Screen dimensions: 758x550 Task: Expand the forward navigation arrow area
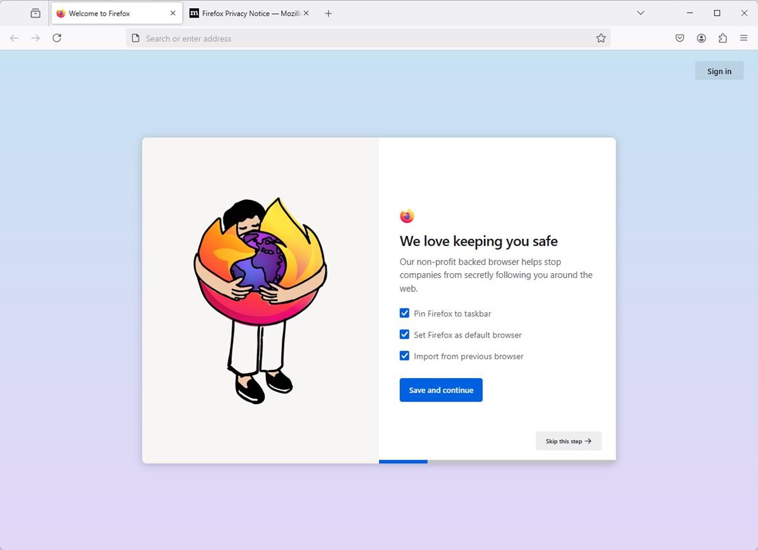(35, 38)
